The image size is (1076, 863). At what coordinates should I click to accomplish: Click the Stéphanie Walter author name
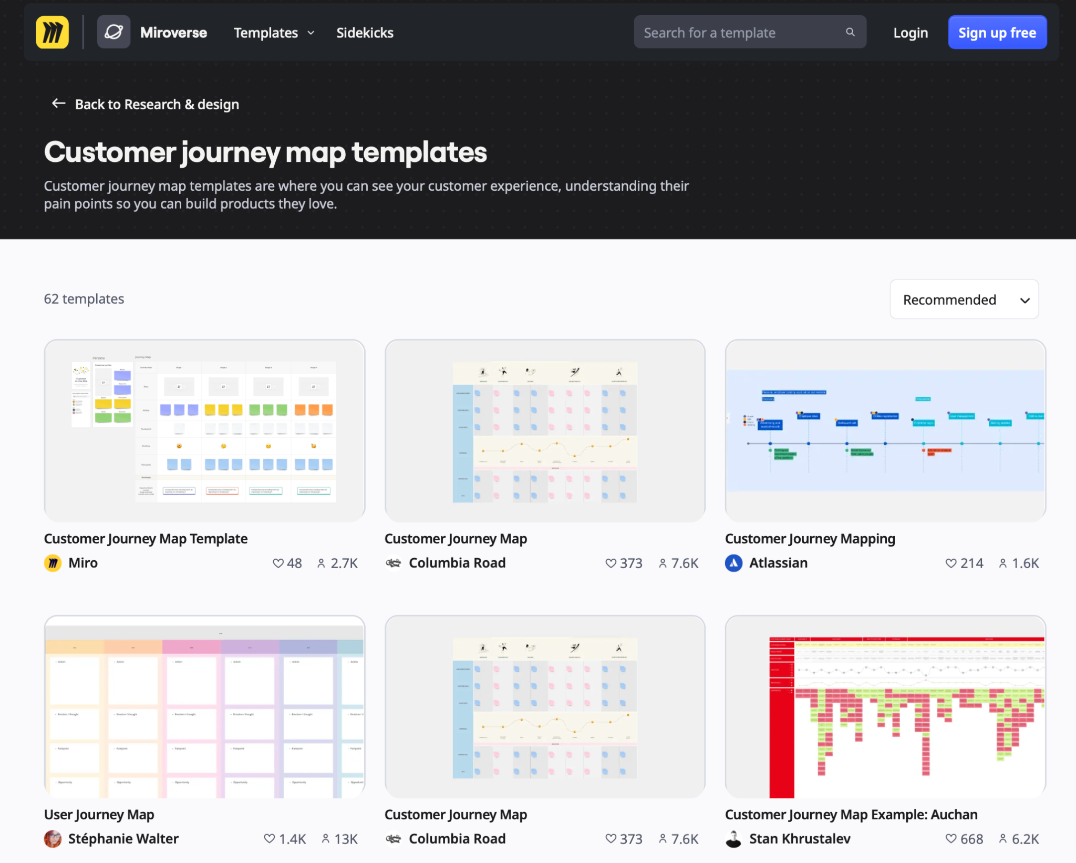(x=123, y=839)
